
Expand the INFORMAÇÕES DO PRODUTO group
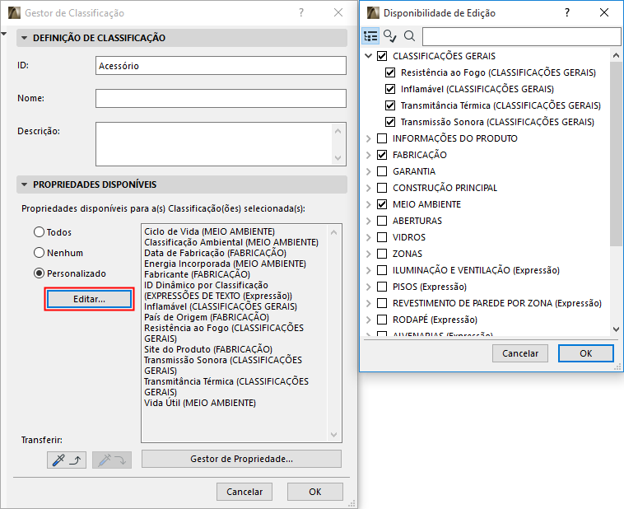(x=369, y=138)
